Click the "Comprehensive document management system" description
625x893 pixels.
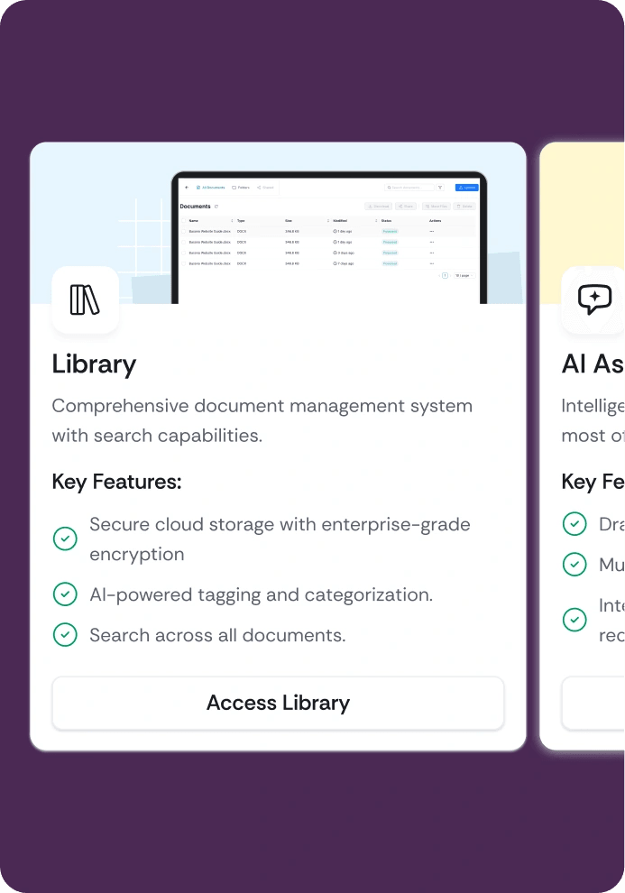click(262, 420)
